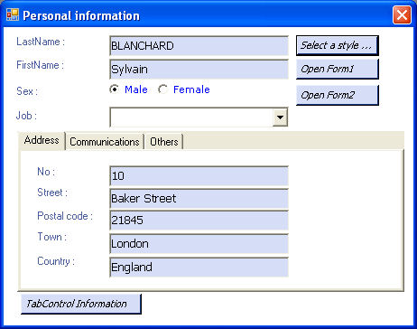Screen dimensions: 417x329
Task: Click the Town field containing London
Action: pos(199,243)
